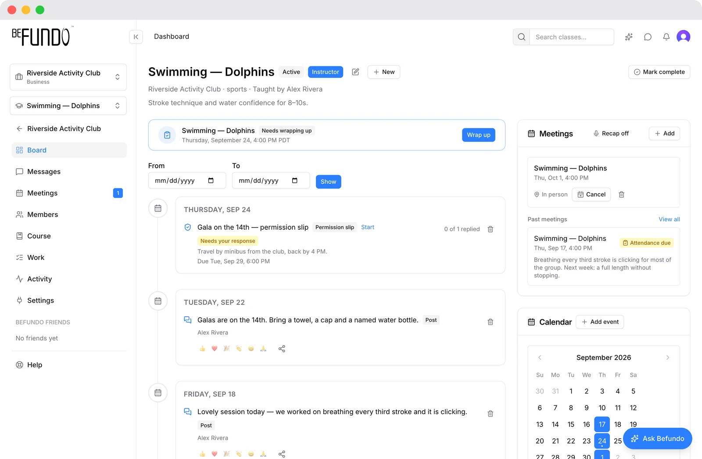This screenshot has height=459, width=702.
Task: Click the edit pencil icon beside Instructor badge
Action: (355, 72)
